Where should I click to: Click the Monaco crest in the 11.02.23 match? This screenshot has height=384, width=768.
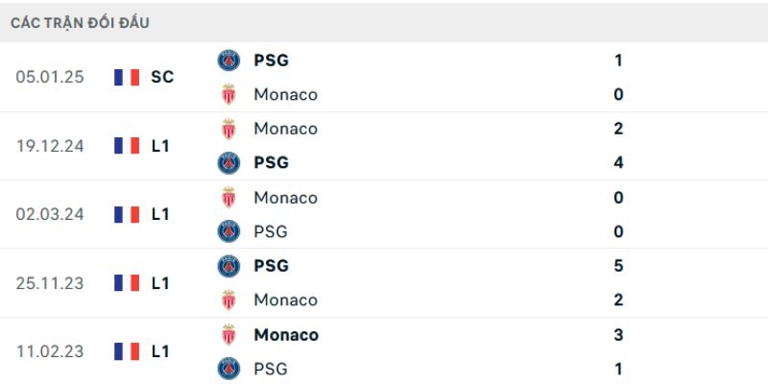point(228,335)
